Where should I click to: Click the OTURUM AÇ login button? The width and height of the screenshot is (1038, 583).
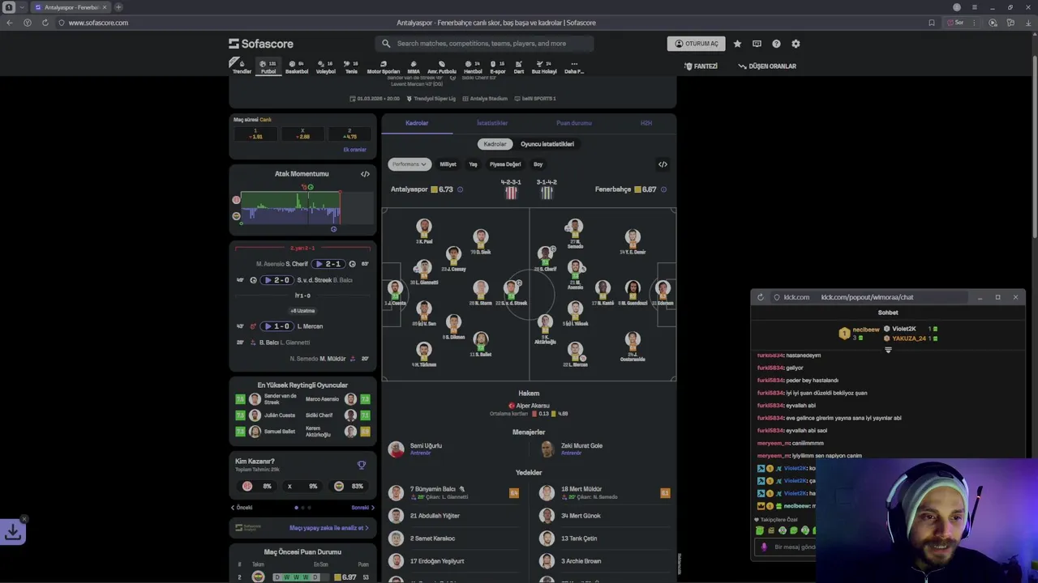tap(696, 44)
